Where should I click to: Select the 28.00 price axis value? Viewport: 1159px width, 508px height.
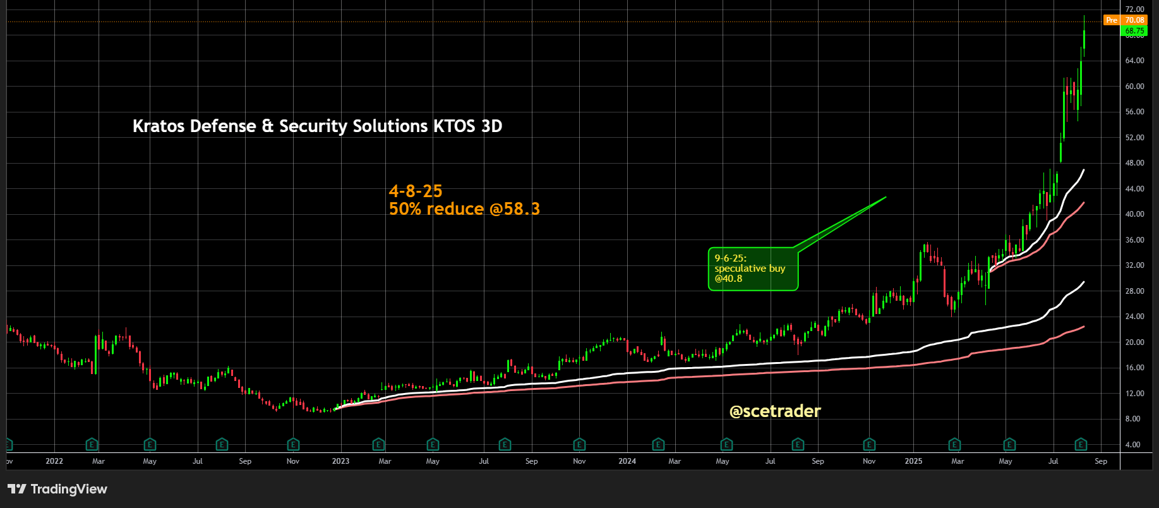1134,291
